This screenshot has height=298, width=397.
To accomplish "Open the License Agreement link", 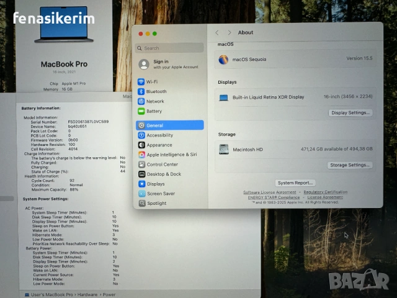I will 325,197.
